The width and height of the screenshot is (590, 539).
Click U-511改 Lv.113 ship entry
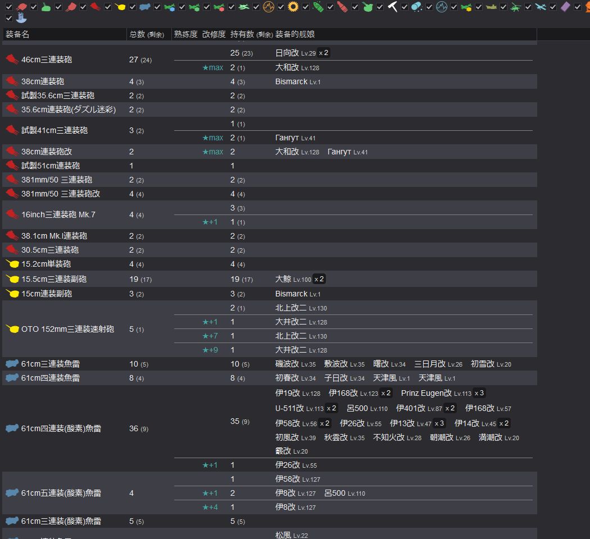(x=299, y=408)
